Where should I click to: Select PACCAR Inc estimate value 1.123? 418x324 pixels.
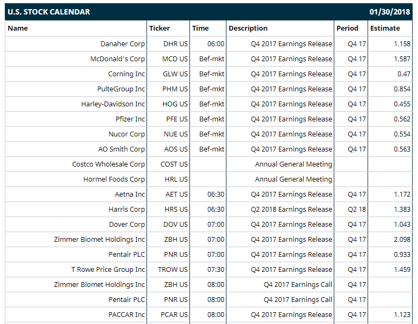tap(402, 315)
